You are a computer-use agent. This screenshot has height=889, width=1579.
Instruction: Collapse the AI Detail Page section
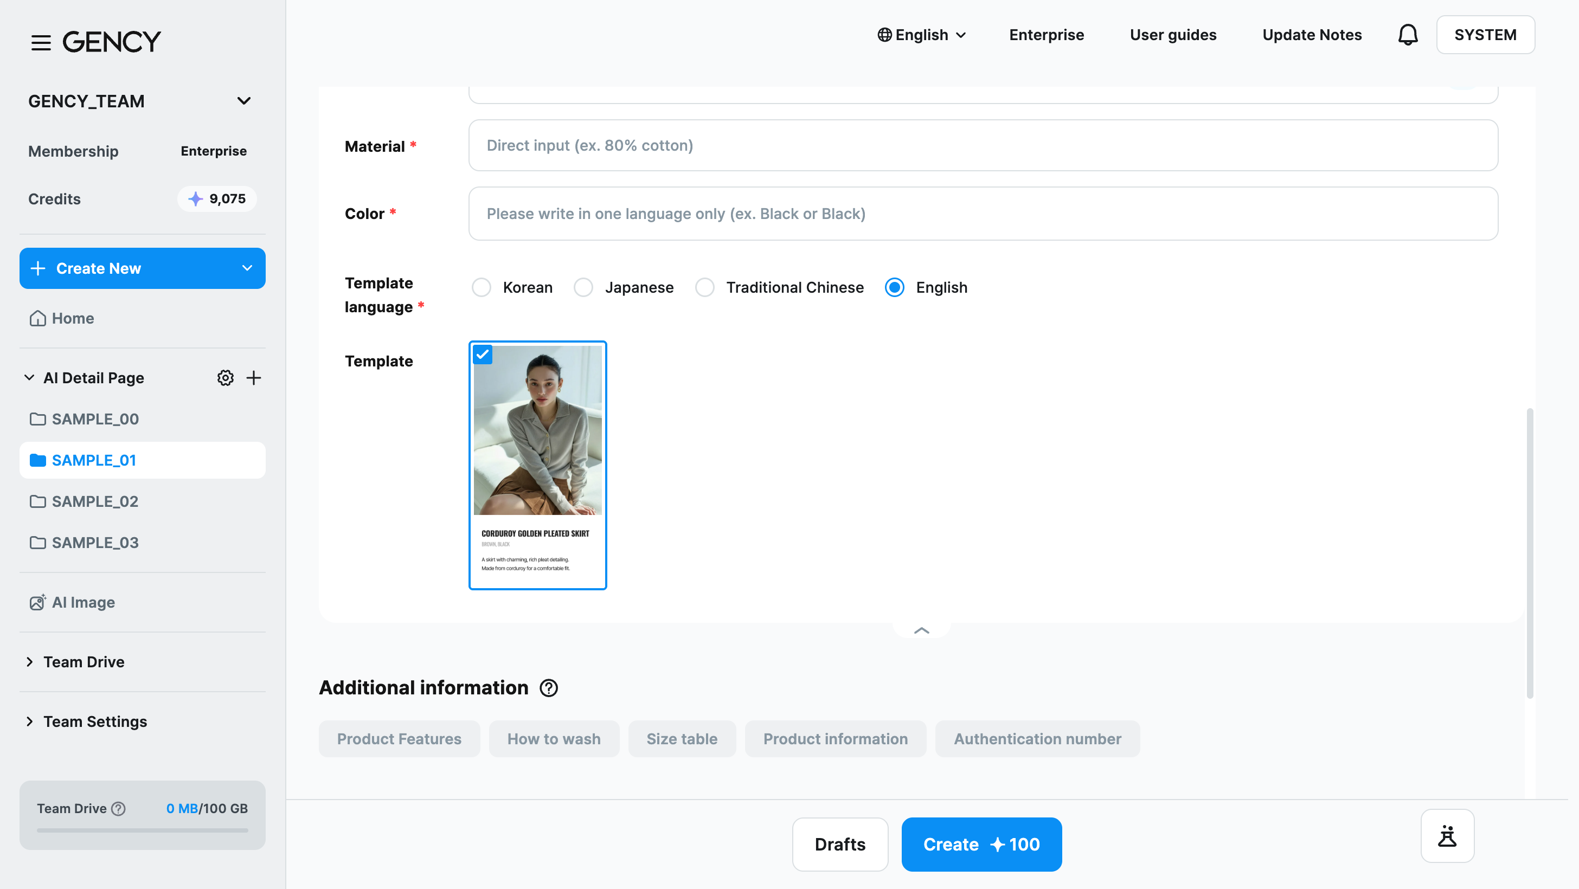(29, 378)
